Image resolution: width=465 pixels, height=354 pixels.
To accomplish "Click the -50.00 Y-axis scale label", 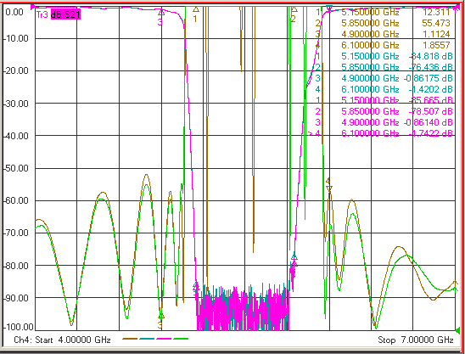I will click(x=16, y=168).
